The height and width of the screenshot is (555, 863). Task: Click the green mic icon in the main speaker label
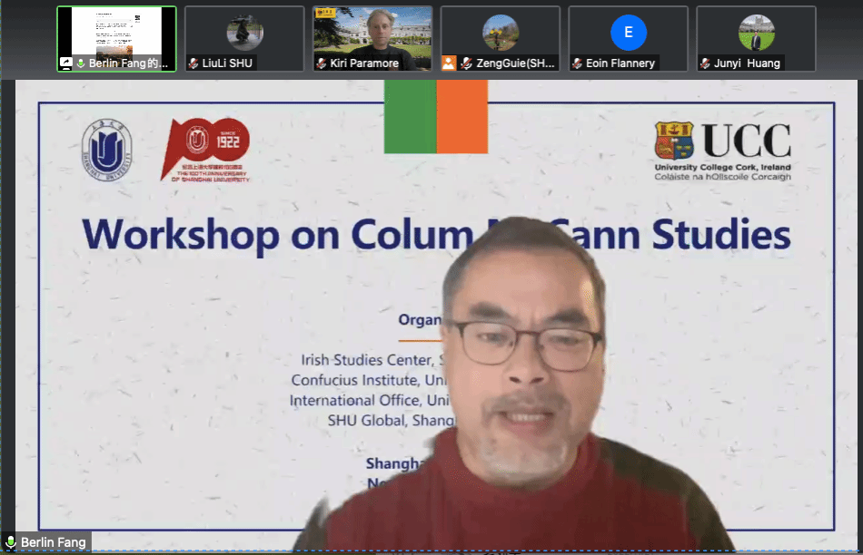11,542
